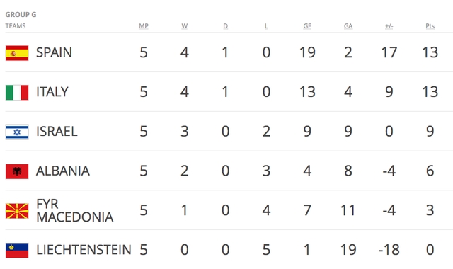Click the +/- goal difference header

tap(389, 26)
